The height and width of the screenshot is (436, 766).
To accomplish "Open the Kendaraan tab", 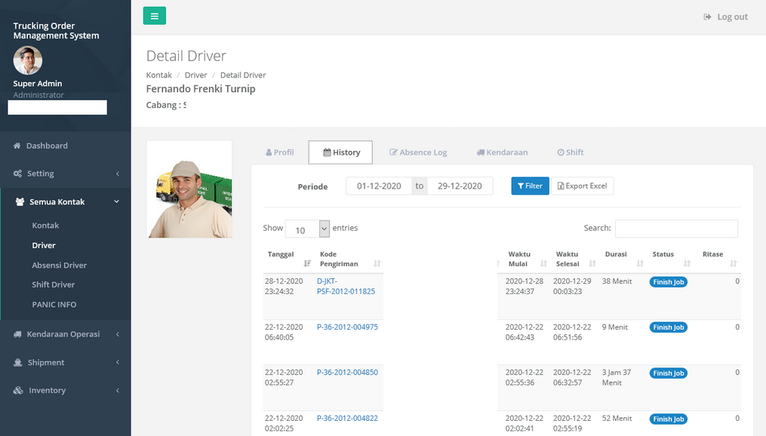I will [x=502, y=152].
